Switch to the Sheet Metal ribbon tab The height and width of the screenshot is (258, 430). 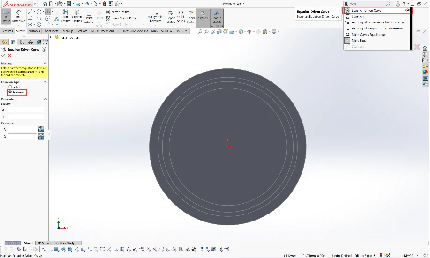click(x=51, y=31)
